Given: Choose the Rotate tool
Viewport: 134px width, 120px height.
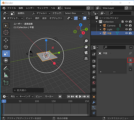Looking at the screenshot, I should (x=6, y=47).
